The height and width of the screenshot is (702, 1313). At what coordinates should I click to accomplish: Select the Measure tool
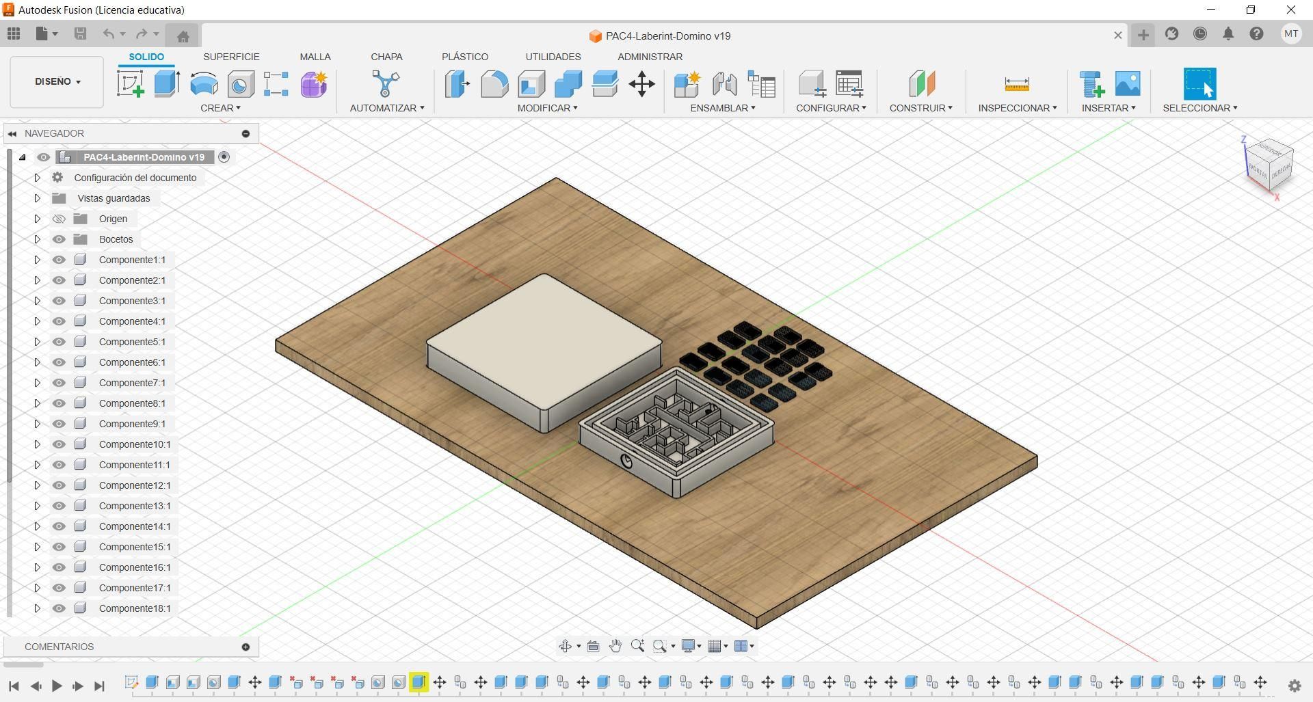(1017, 84)
